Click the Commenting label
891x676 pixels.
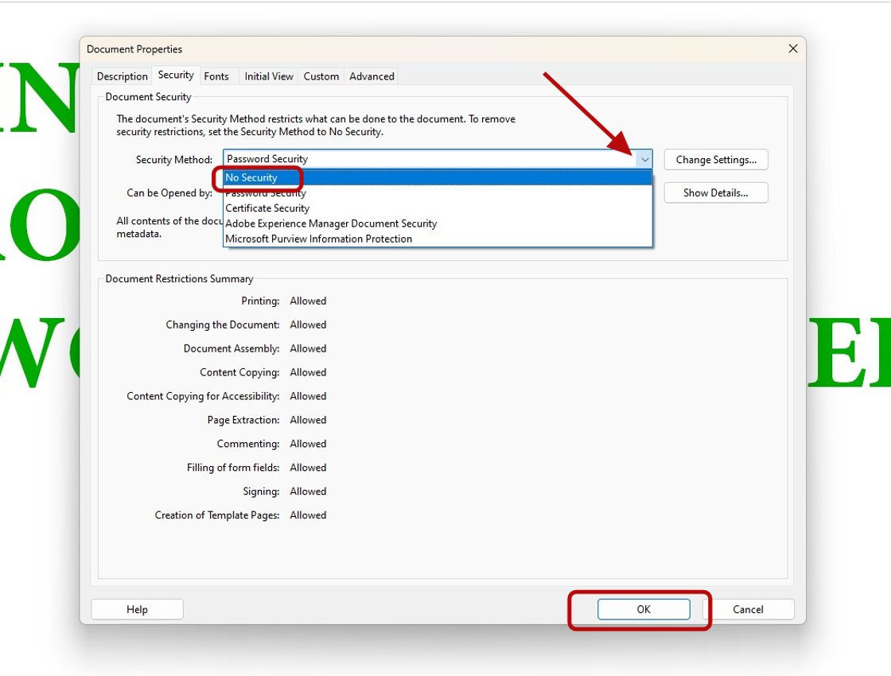click(x=247, y=445)
